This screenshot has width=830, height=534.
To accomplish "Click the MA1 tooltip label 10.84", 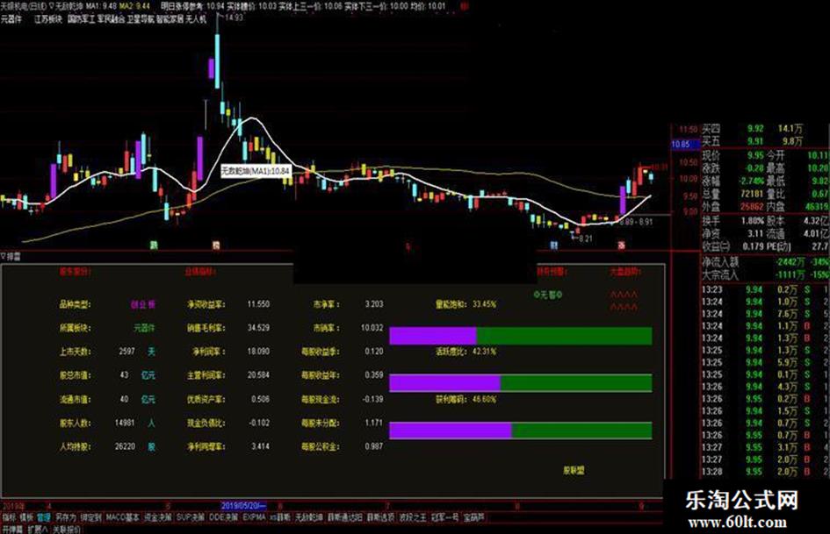I will 256,171.
